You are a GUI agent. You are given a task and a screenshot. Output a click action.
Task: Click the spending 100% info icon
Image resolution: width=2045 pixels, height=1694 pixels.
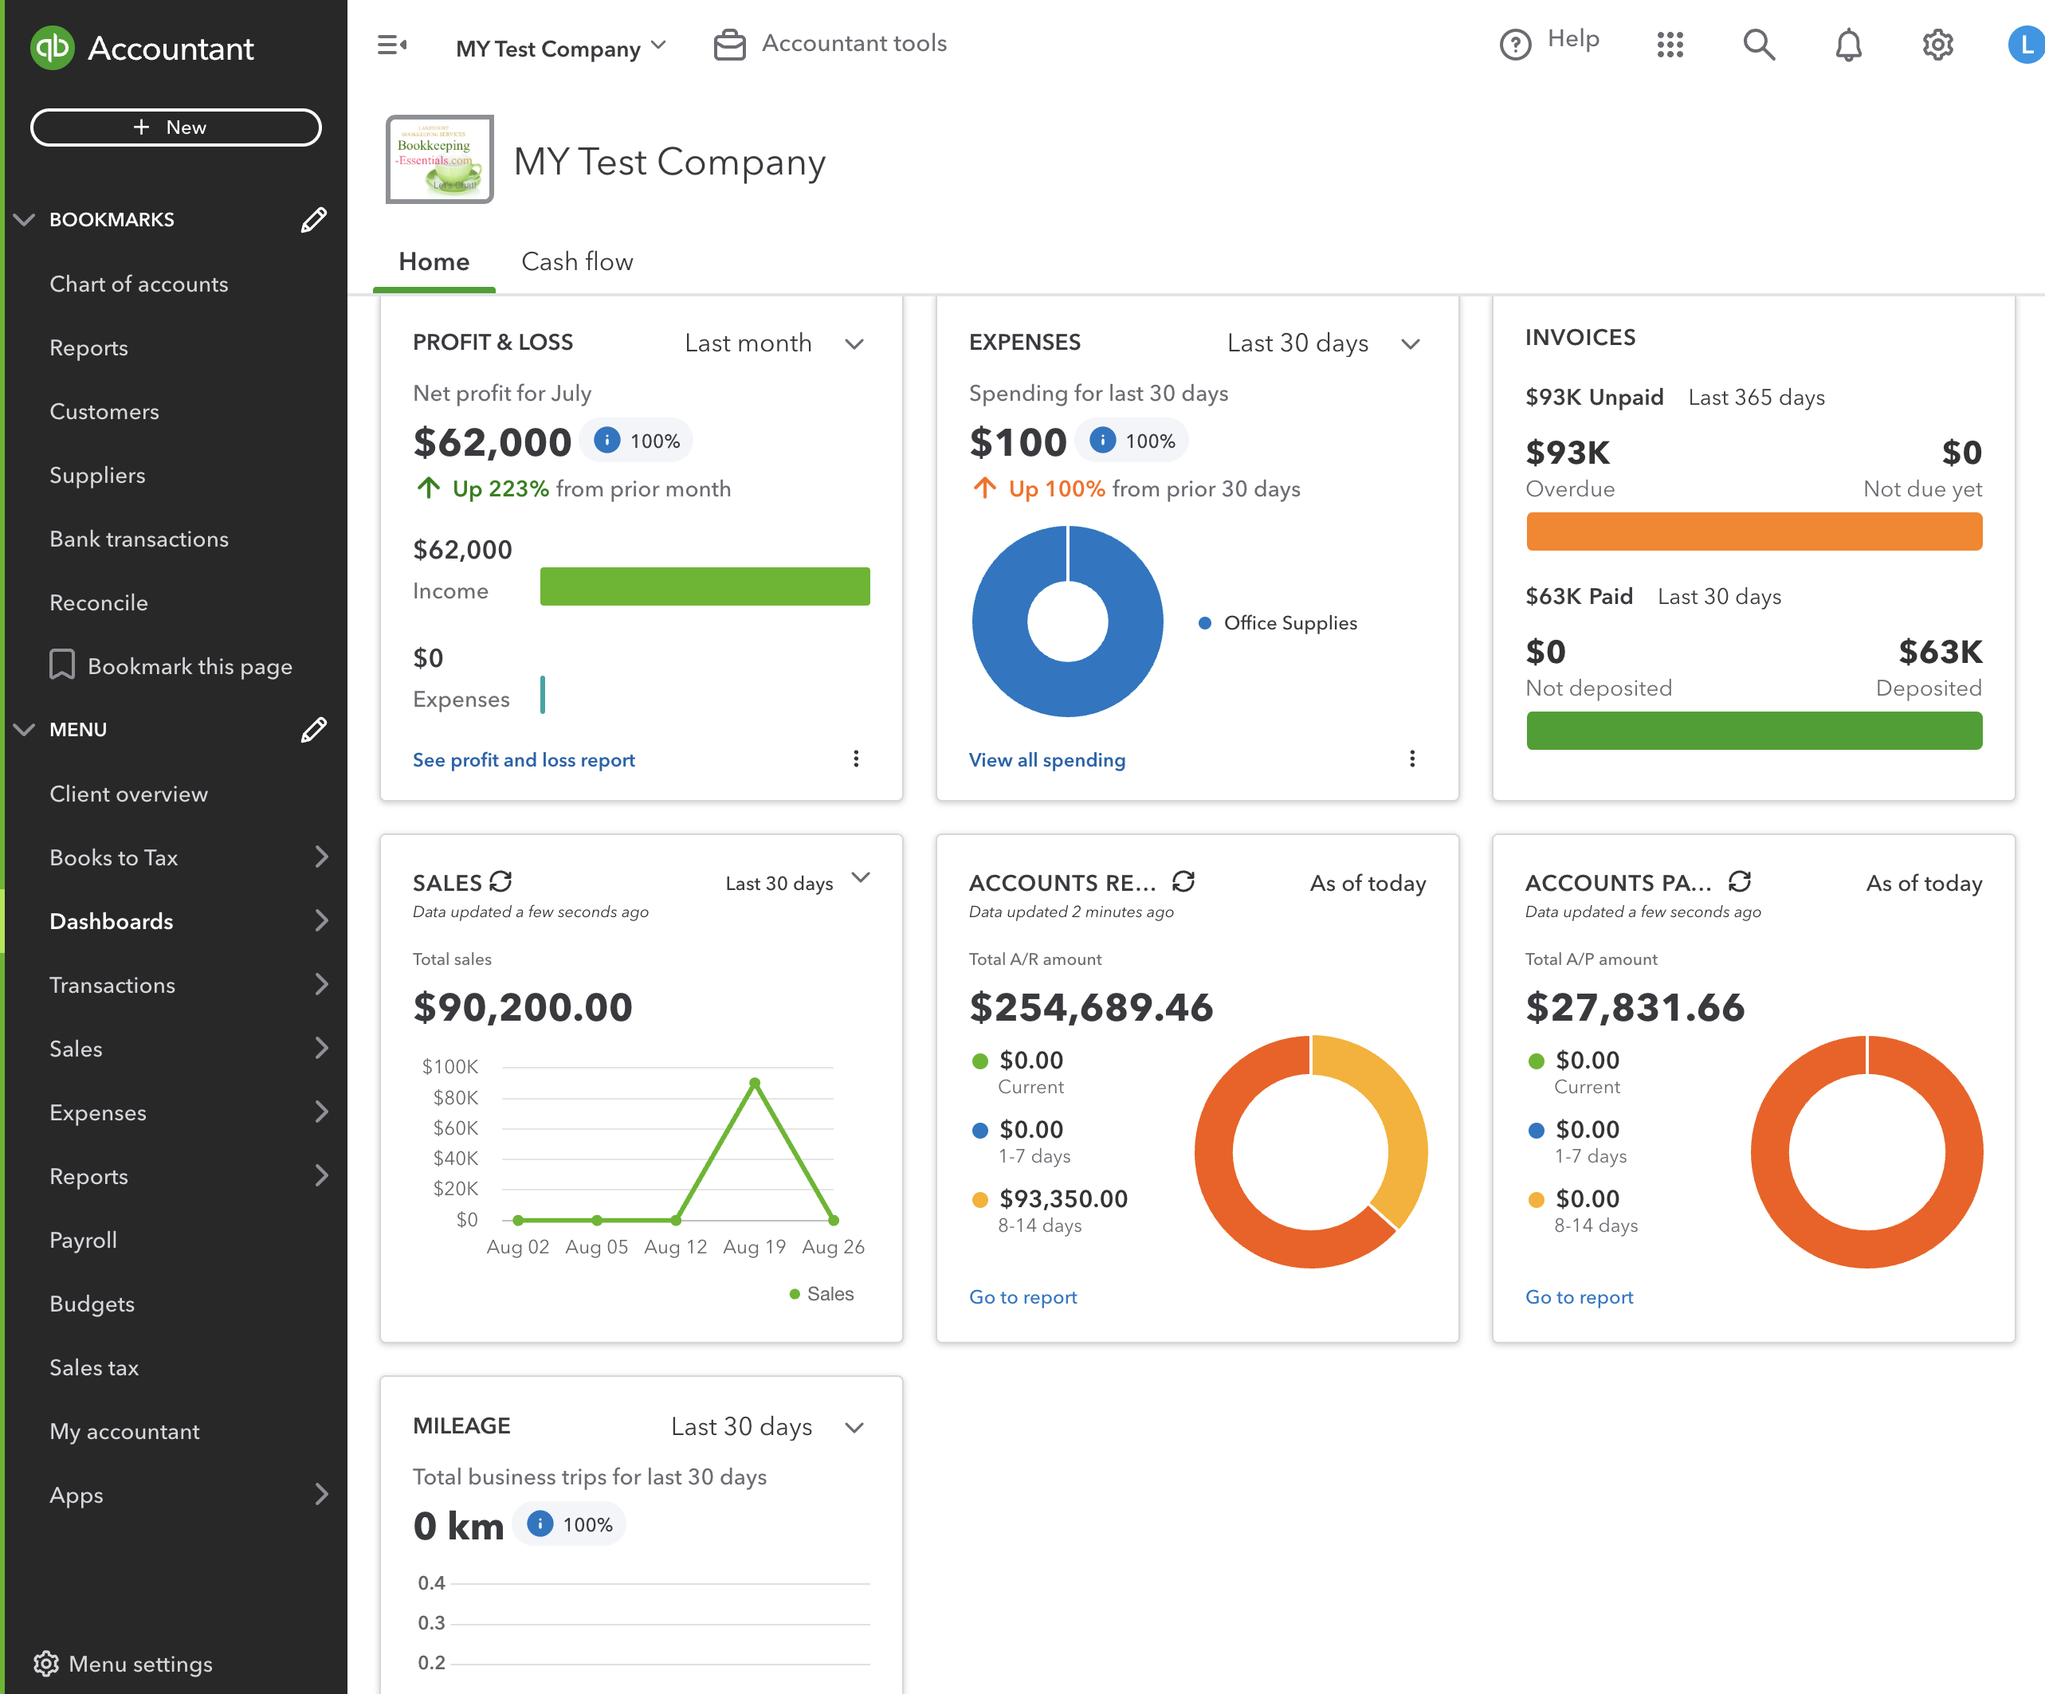[x=1102, y=440]
